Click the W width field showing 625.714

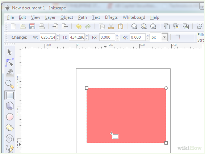[48, 37]
